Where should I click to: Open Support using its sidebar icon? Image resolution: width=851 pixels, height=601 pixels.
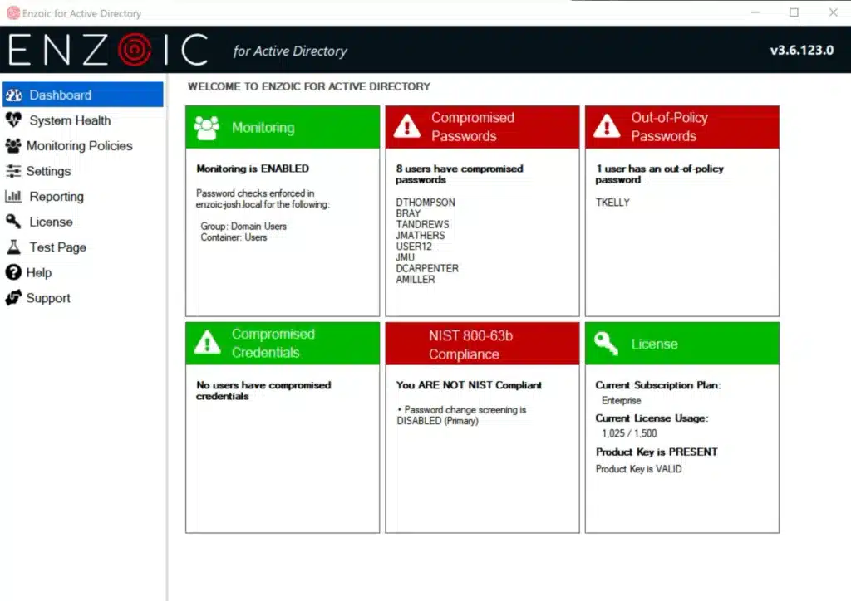pyautogui.click(x=15, y=297)
